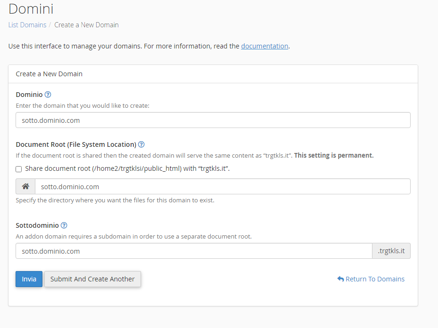Viewport: 438px width, 328px height.
Task: Open the Document Root help icon
Action: point(141,144)
